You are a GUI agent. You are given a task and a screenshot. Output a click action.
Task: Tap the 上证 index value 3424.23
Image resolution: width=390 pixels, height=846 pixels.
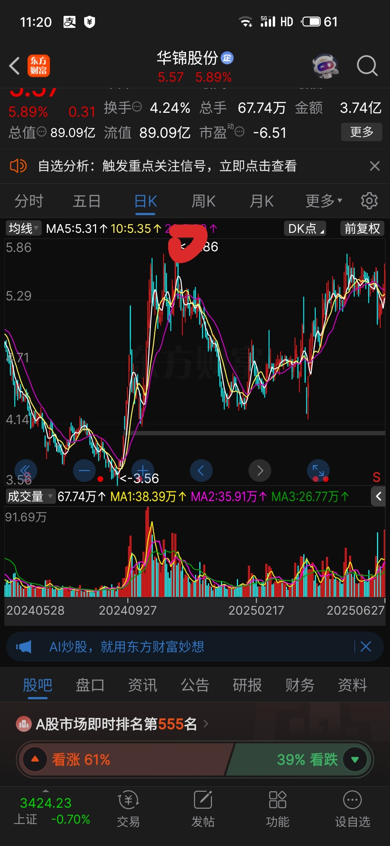click(x=46, y=803)
